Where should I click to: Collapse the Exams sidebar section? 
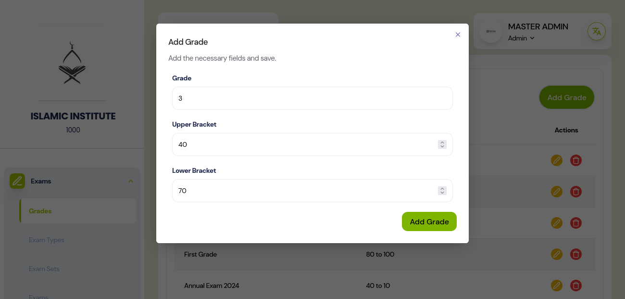[x=130, y=181]
